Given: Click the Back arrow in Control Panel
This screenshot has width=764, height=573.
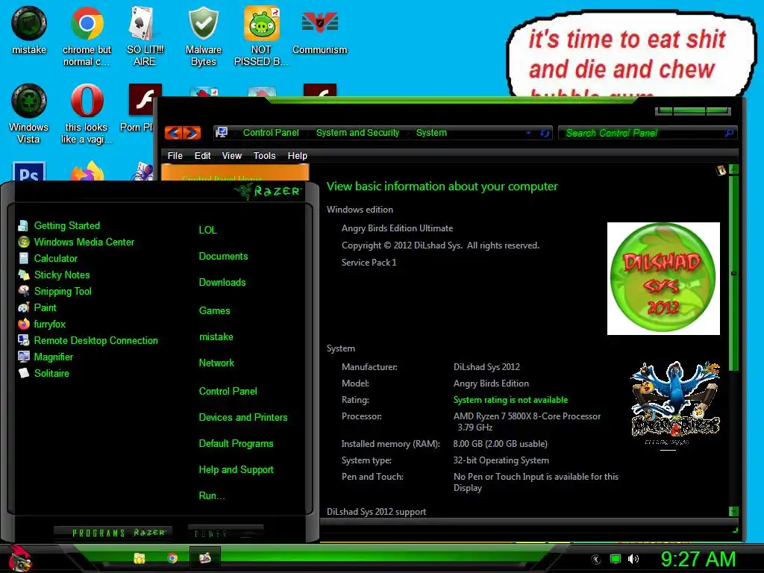Looking at the screenshot, I should tap(173, 133).
